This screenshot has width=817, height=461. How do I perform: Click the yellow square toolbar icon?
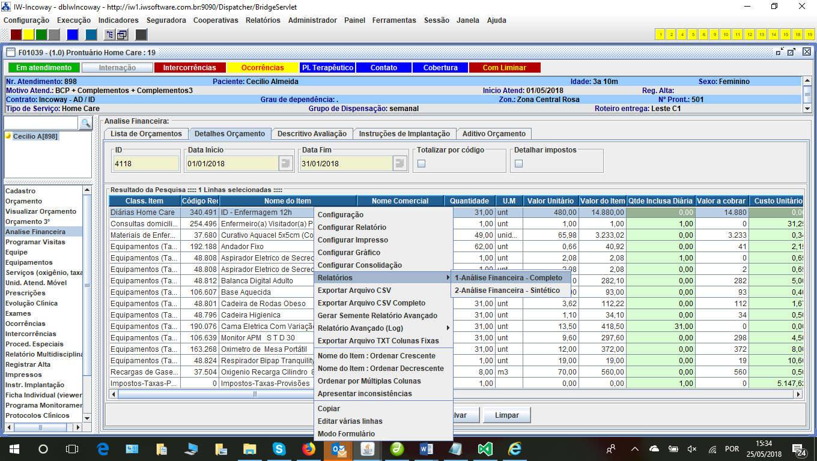(29, 34)
